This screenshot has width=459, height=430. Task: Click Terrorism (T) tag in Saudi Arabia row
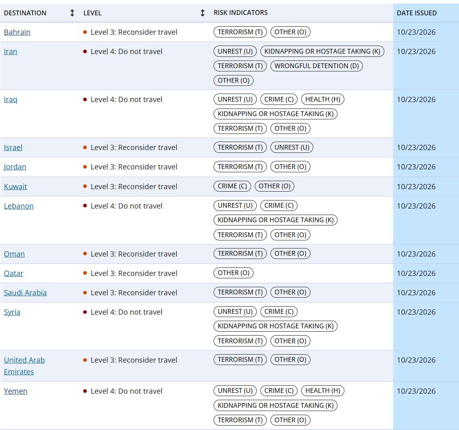[x=240, y=292]
